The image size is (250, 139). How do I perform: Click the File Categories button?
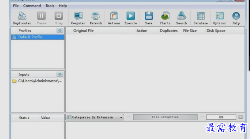pyautogui.click(x=165, y=117)
